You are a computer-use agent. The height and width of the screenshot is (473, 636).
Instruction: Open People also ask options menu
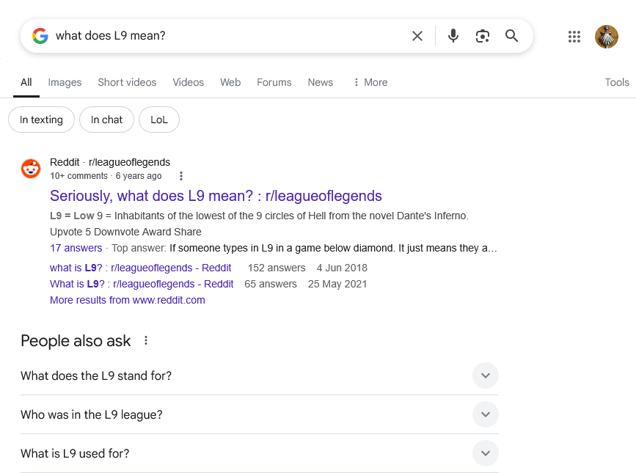(146, 340)
